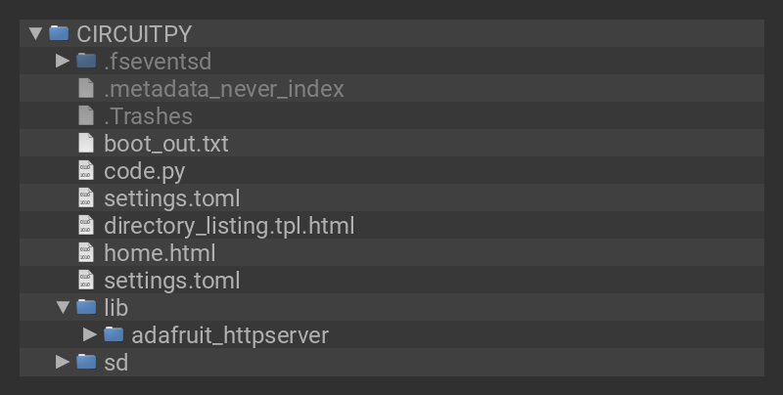Select settings.toml directly below home.html

point(171,280)
